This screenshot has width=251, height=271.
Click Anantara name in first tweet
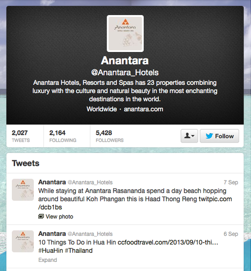coord(52,182)
